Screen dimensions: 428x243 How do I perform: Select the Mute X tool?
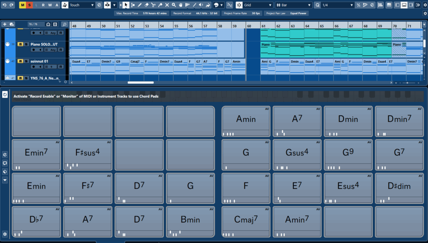167,5
